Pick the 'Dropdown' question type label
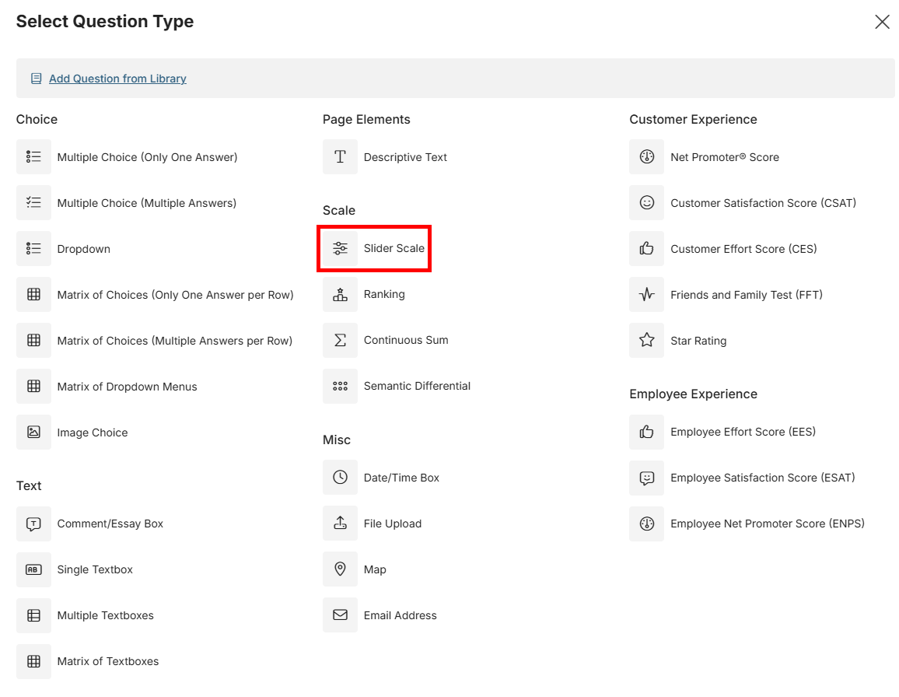This screenshot has height=697, width=899. (x=84, y=249)
